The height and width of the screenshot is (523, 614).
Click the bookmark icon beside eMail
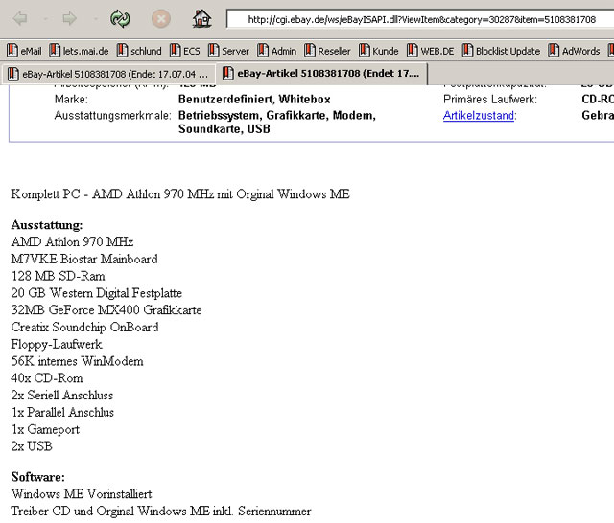tap(12, 51)
